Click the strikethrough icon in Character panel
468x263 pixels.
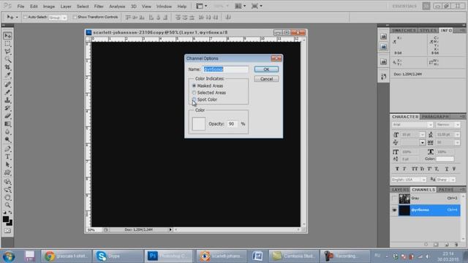point(453,169)
